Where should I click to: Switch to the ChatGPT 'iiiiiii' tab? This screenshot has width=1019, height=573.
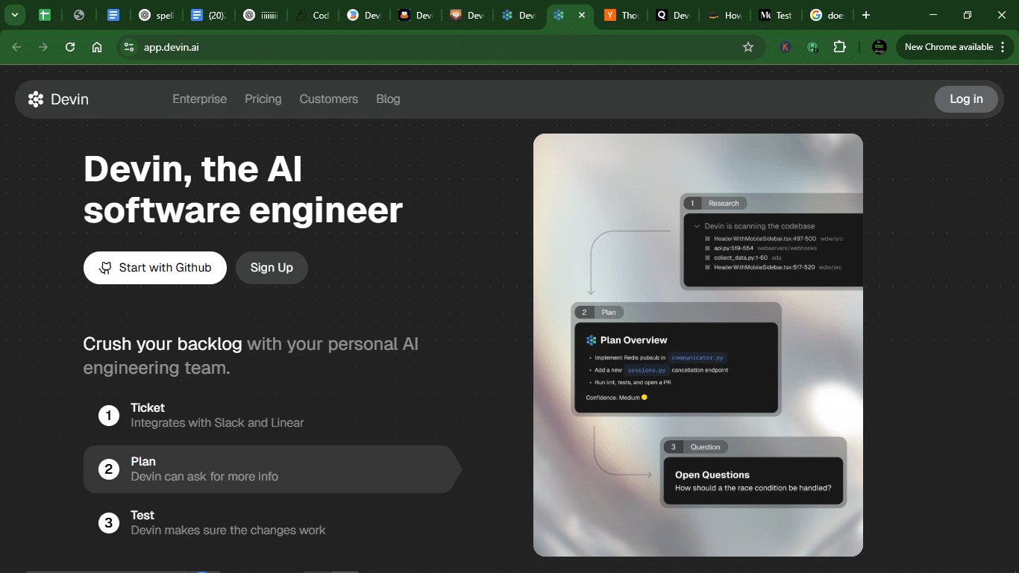pyautogui.click(x=260, y=15)
